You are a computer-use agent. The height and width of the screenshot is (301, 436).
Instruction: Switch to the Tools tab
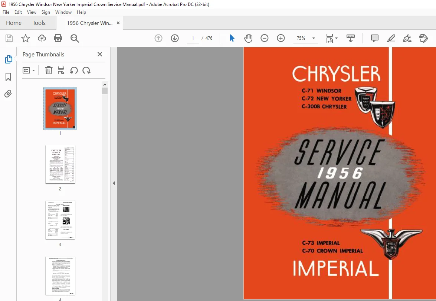tap(39, 23)
